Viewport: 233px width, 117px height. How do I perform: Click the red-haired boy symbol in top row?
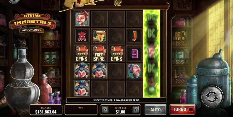click(82, 19)
